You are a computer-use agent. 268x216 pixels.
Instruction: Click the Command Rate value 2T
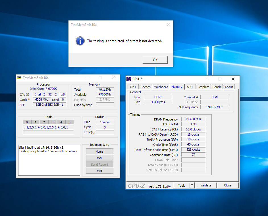coord(193,155)
